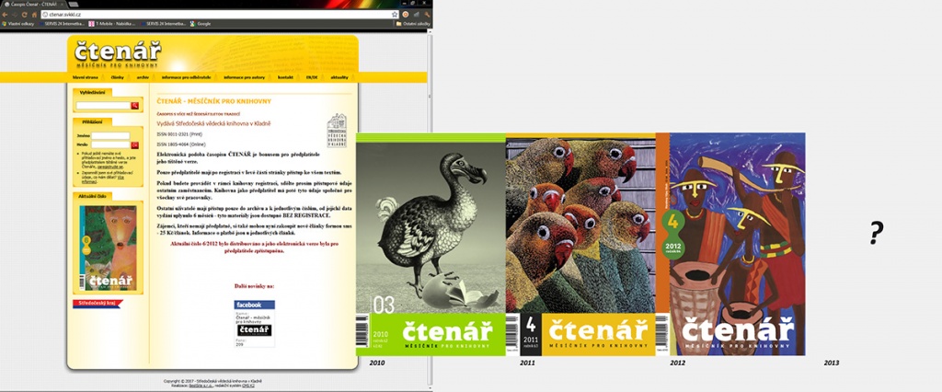Click the Jméno username field
942x392 pixels.
(110, 136)
